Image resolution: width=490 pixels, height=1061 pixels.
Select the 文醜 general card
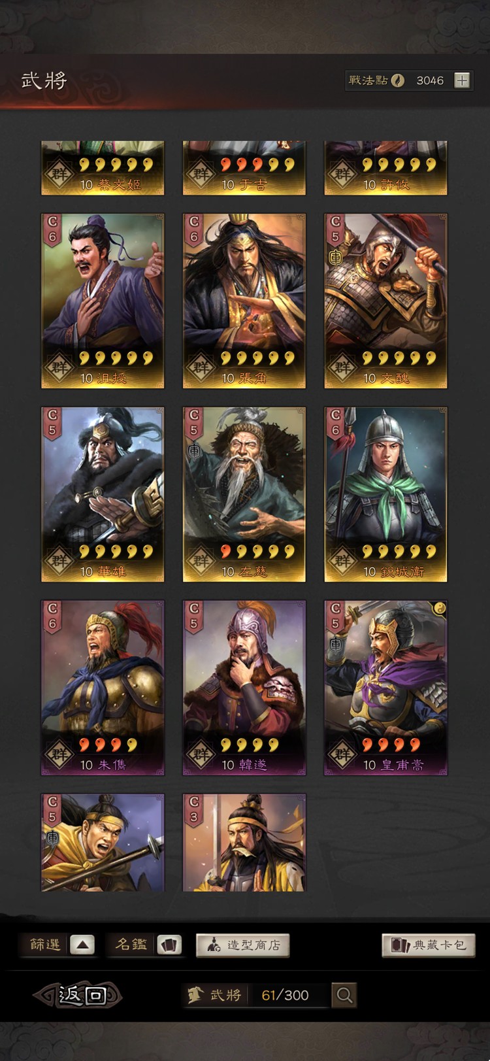(x=385, y=301)
